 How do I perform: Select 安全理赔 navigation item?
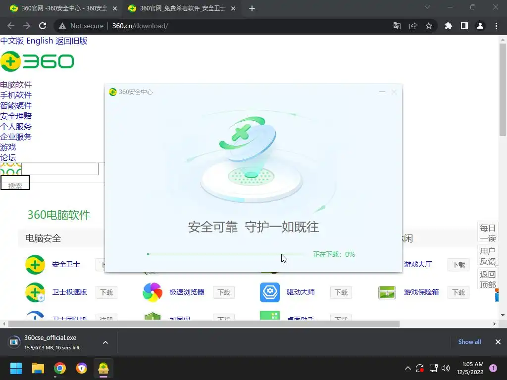click(x=16, y=116)
